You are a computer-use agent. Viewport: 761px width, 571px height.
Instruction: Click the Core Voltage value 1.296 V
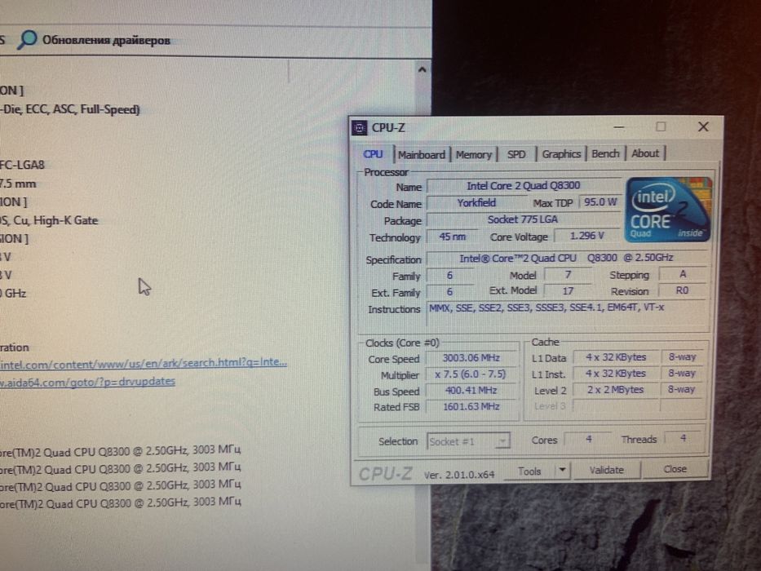(x=586, y=236)
